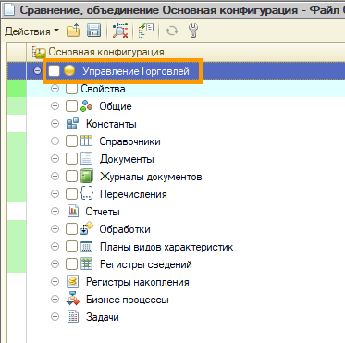Click the Основная конфигурация column header text
345x343 pixels.
(106, 52)
